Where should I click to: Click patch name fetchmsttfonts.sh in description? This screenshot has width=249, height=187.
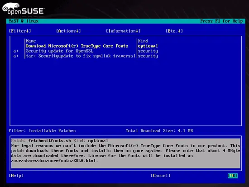point(49,141)
